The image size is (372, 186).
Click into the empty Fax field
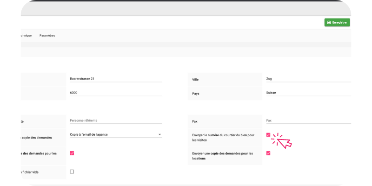click(308, 121)
